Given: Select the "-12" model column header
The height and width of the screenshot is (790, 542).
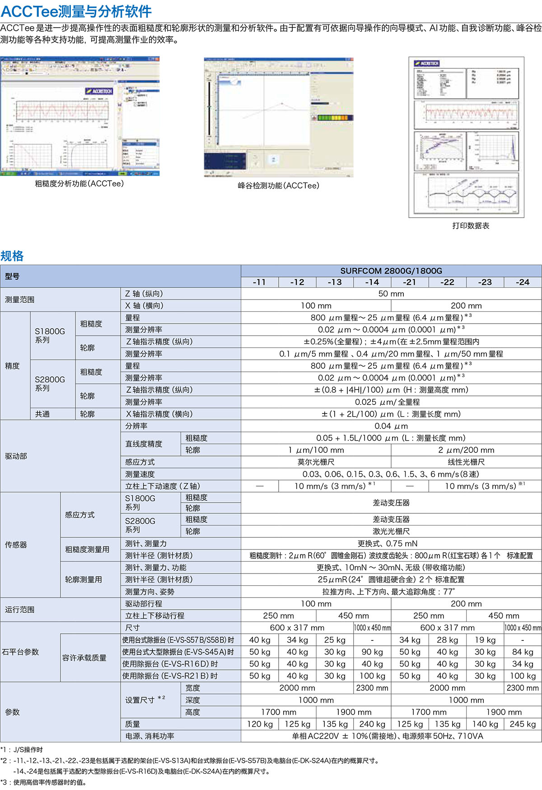Looking at the screenshot, I should (x=297, y=282).
